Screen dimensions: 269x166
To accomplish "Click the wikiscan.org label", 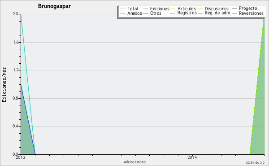I will click(x=134, y=162).
